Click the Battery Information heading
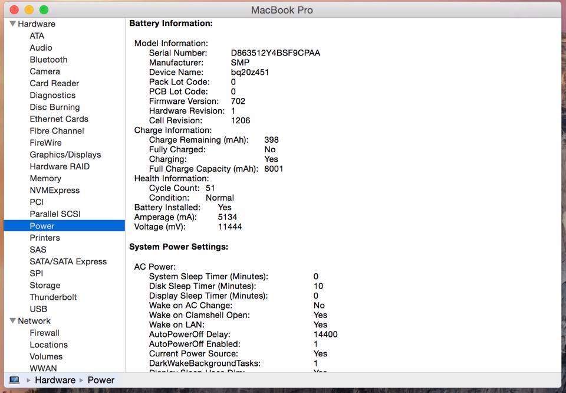The height and width of the screenshot is (393, 566). [x=170, y=24]
